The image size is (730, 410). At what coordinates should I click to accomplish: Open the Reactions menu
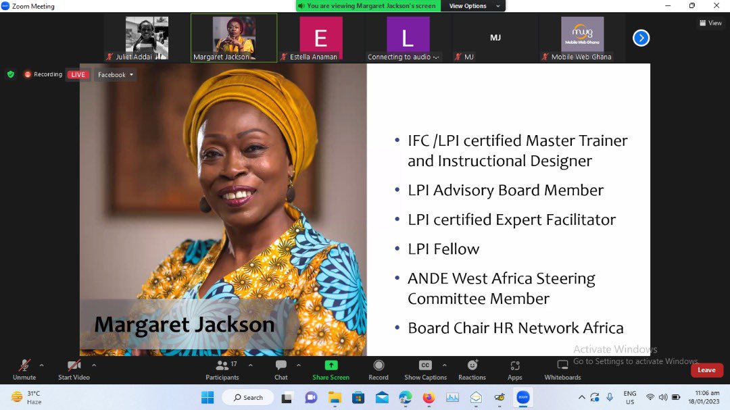pos(472,370)
